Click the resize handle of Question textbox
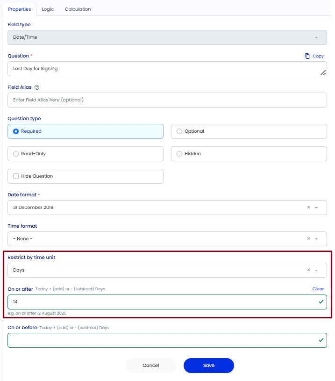The image size is (335, 381). pos(323,72)
